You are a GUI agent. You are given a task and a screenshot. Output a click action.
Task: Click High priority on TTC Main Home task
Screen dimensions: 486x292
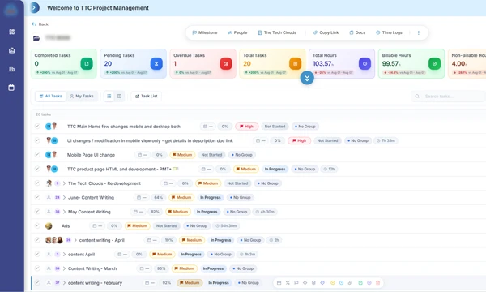tap(246, 127)
